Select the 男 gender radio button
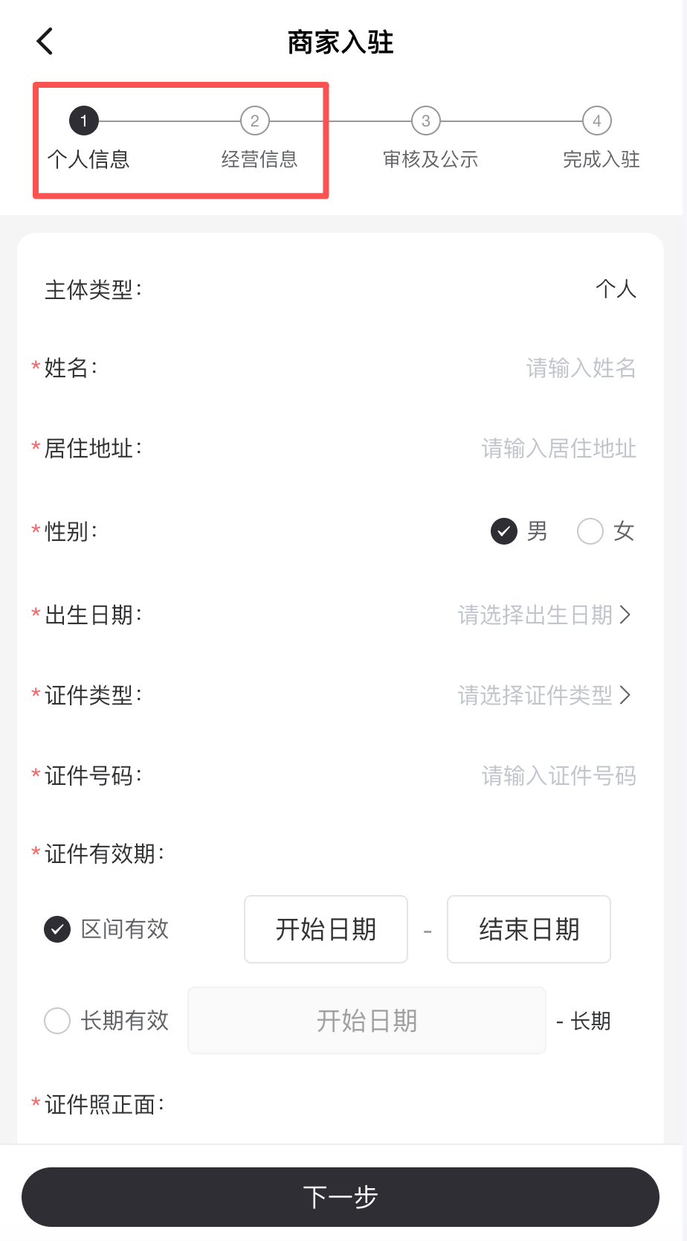This screenshot has height=1241, width=687. point(504,531)
